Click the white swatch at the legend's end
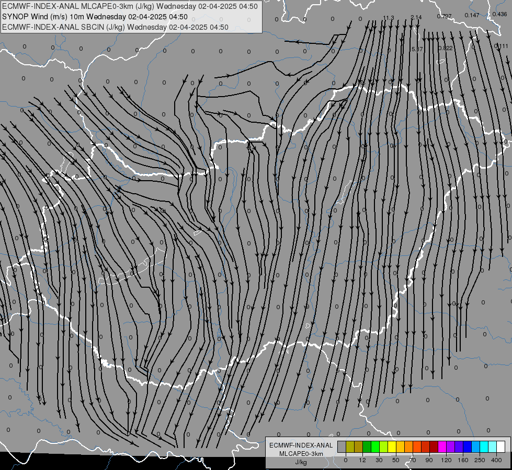512x470 pixels. point(501,446)
